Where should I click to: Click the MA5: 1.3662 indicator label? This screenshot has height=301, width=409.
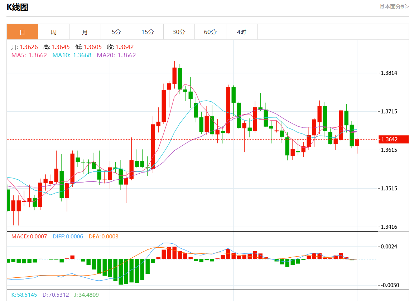coord(29,55)
